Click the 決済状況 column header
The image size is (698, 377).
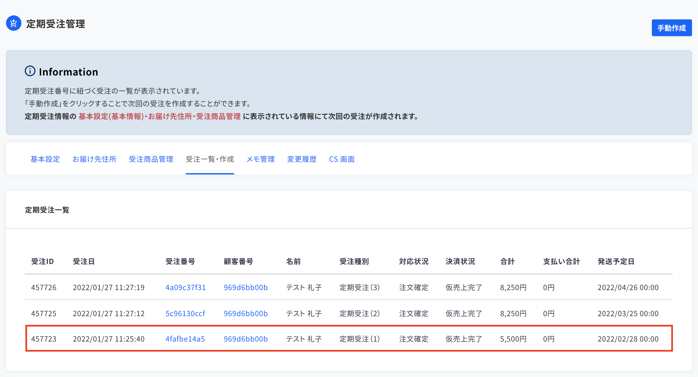pos(460,261)
